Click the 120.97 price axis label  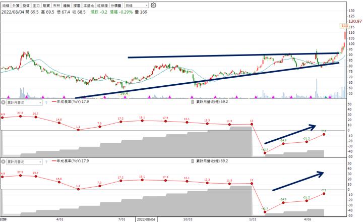(355, 21)
